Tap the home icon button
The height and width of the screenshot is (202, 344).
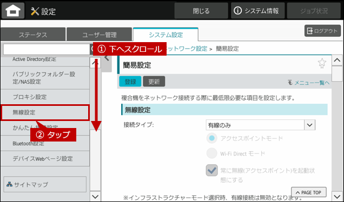pyautogui.click(x=13, y=10)
